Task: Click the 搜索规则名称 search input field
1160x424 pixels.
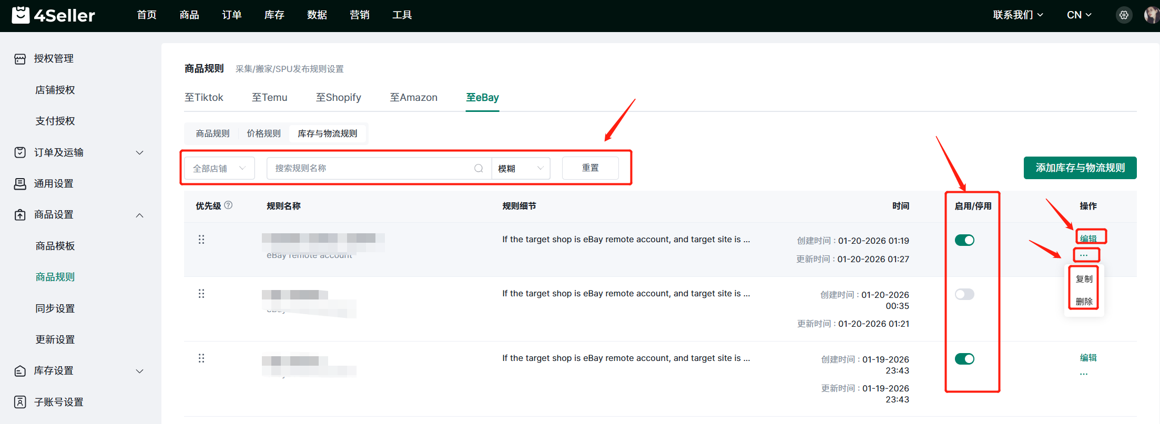Action: click(x=368, y=168)
